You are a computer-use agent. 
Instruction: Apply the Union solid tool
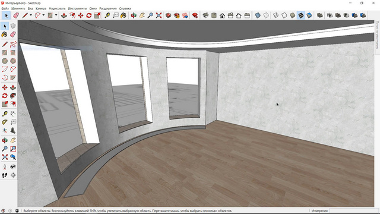point(338,15)
